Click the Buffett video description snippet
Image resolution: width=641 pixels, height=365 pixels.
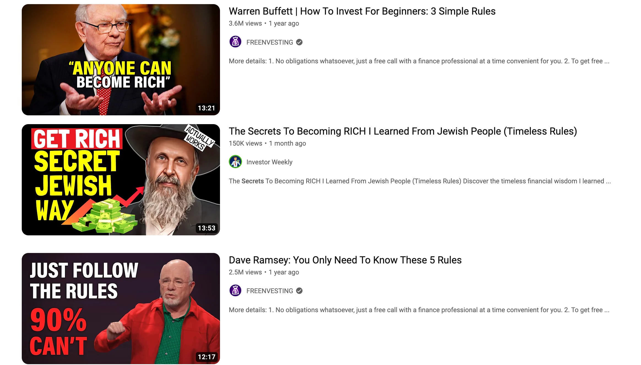tap(419, 61)
